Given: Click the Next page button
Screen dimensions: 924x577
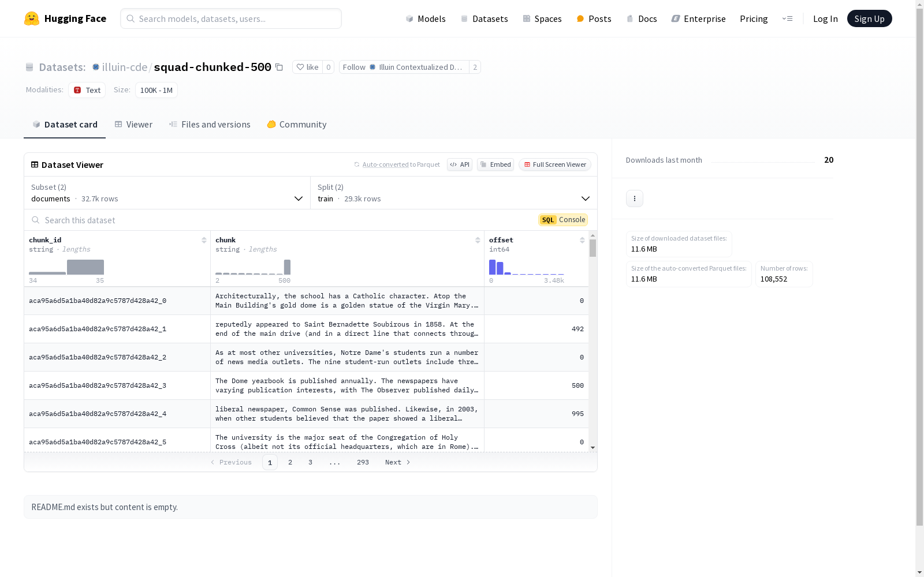Looking at the screenshot, I should (398, 462).
